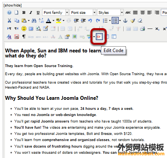Screen dimensions: 167x158
Task: Click the Undo arrow
Action: point(90,20)
